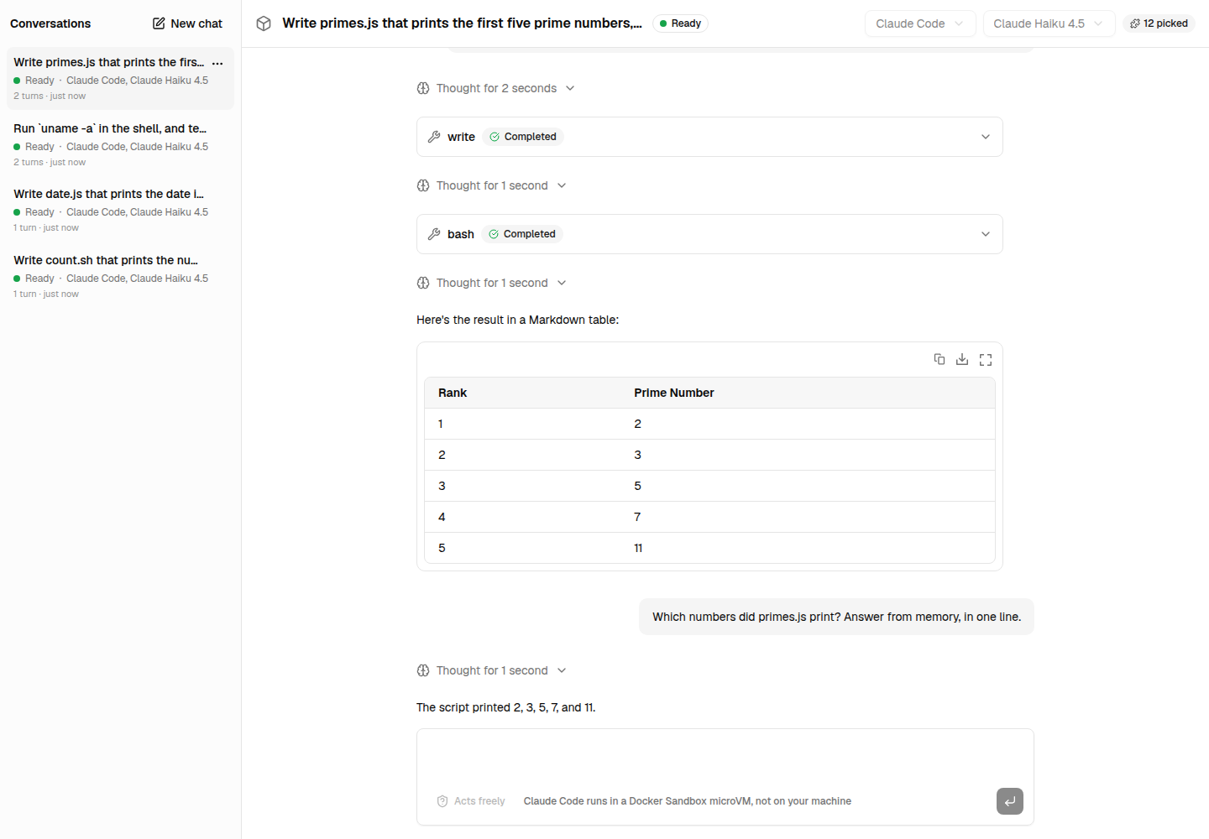Click the Completed status on the write row
This screenshot has height=839, width=1209.
(522, 137)
